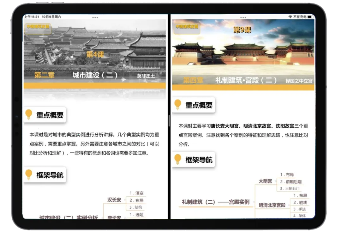Tap the bold 唐长安大明宫 text
Screen dimensions: 341x233
tap(225, 126)
